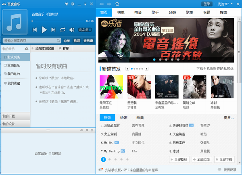The width and height of the screenshot is (242, 175).
Task: Click the MV badge next to 天使的指纹
Action: coord(191,125)
